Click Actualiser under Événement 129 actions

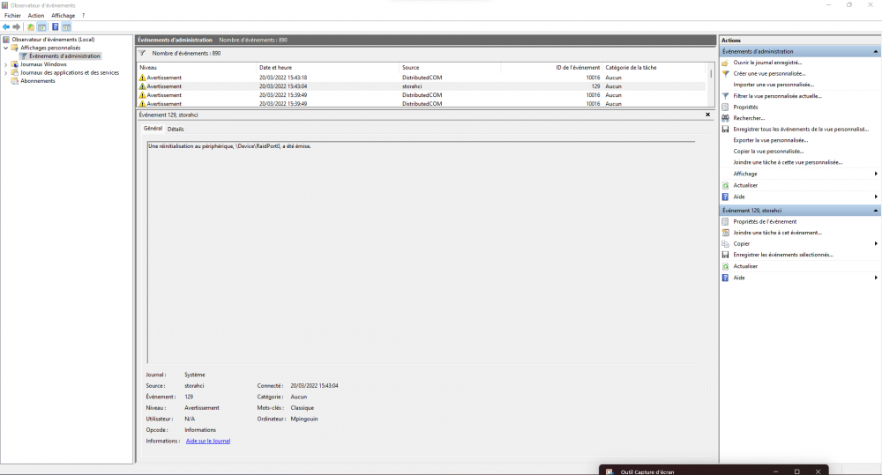[745, 266]
